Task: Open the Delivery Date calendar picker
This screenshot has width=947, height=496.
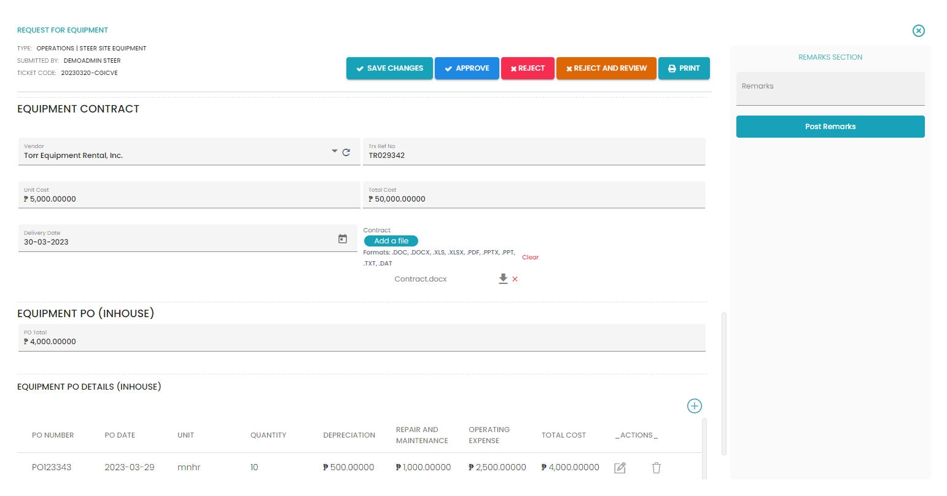Action: click(342, 238)
